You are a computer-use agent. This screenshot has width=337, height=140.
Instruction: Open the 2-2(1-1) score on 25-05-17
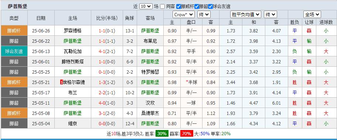[107, 92]
